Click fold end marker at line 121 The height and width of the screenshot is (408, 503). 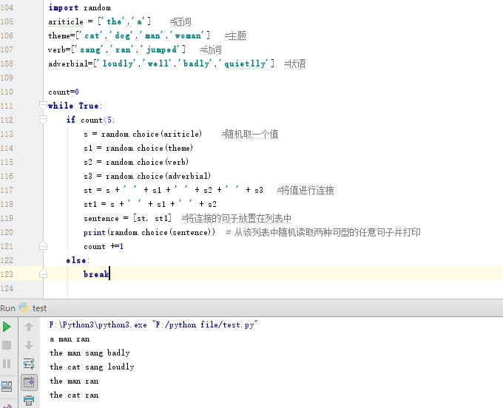click(43, 246)
